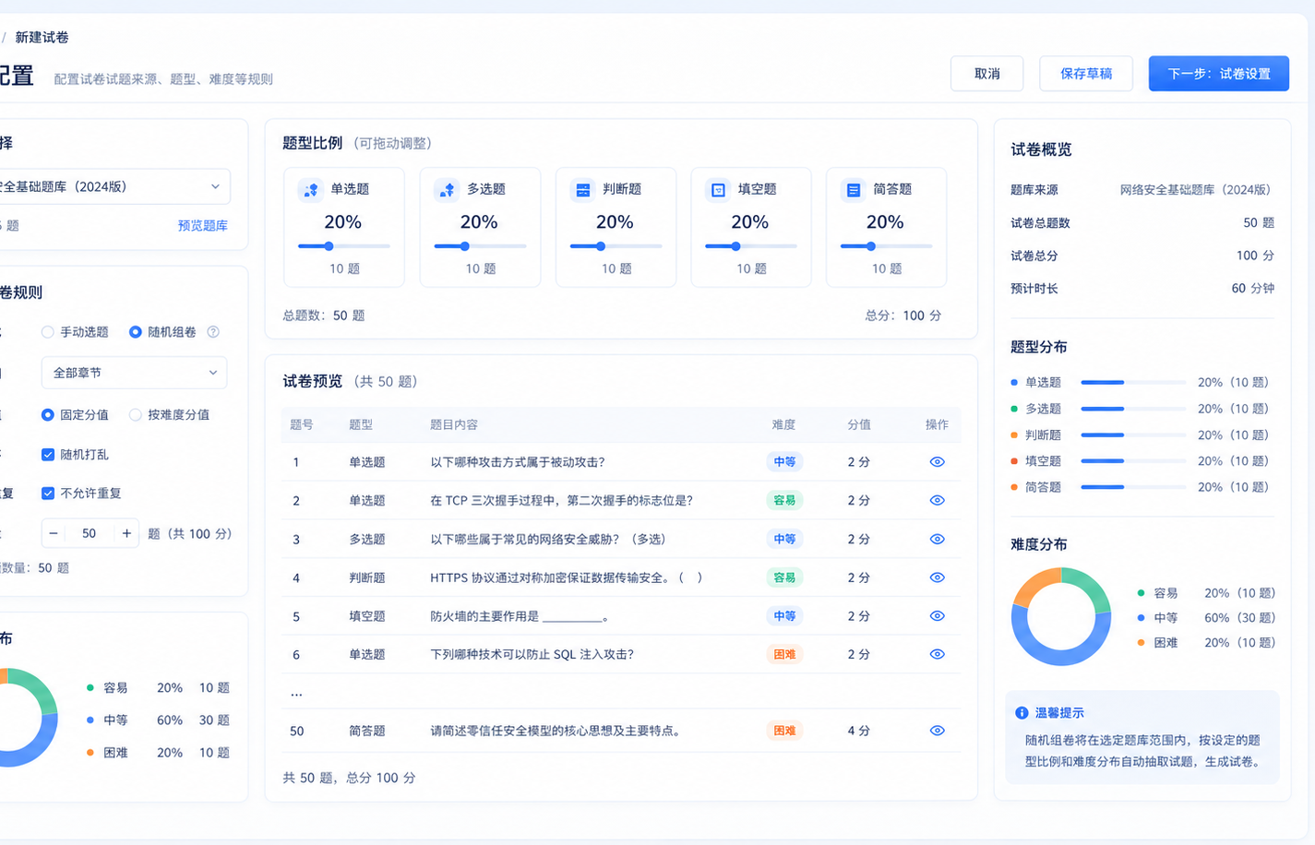This screenshot has width=1315, height=845.
Task: Click question text about SQL 注入攻击
Action: (532, 655)
